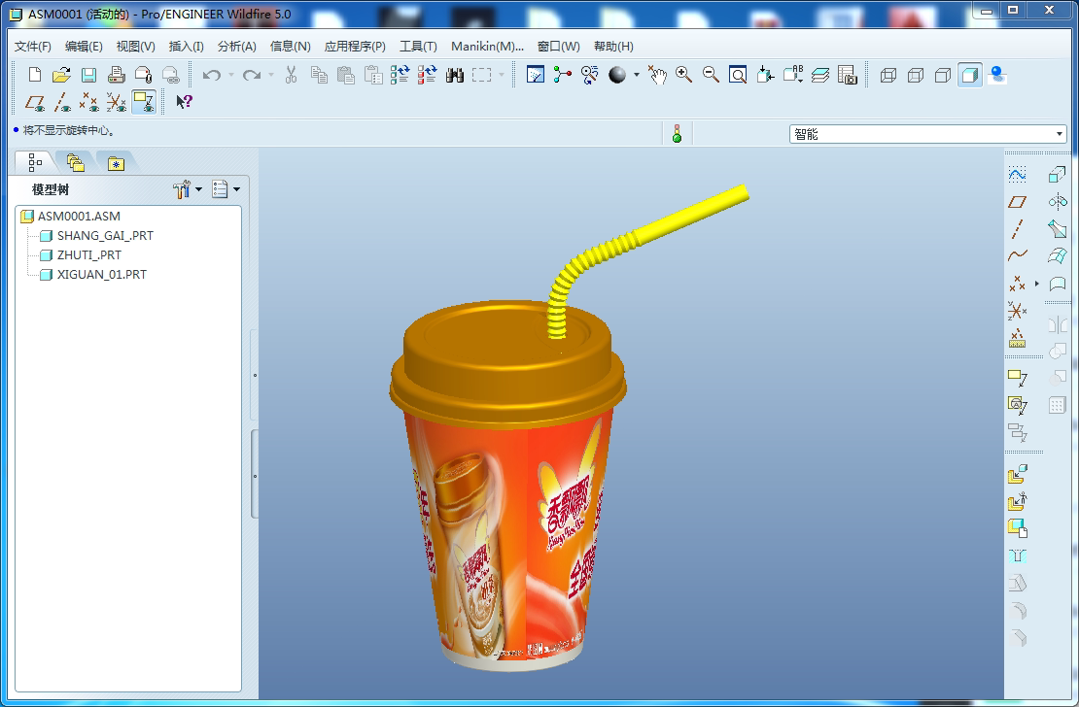Click the datum curve tool in right toolbar
Viewport: 1079px width, 707px height.
1017,255
